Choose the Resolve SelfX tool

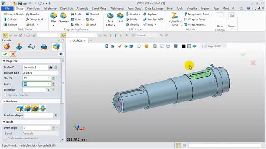(153, 19)
